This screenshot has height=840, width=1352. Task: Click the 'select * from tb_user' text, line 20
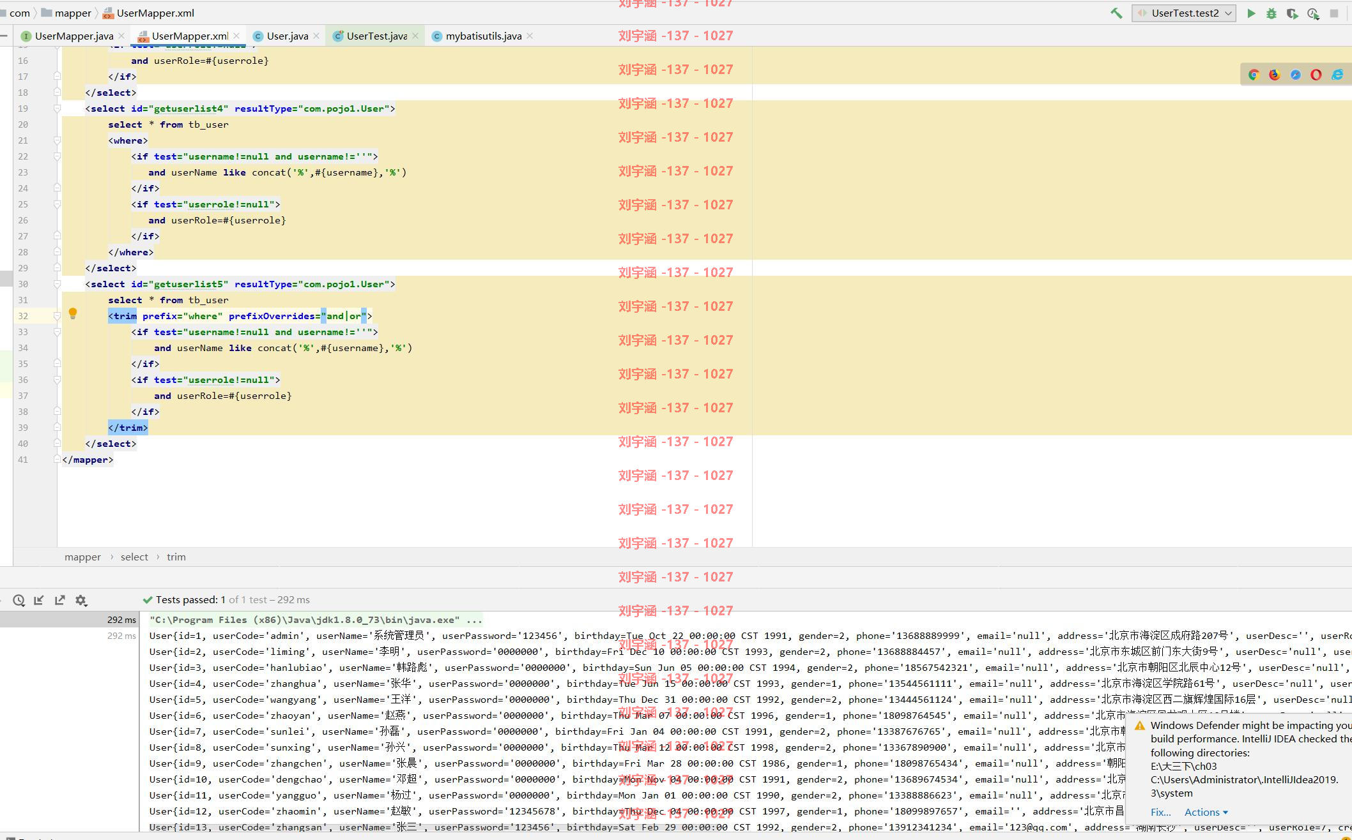(x=168, y=124)
